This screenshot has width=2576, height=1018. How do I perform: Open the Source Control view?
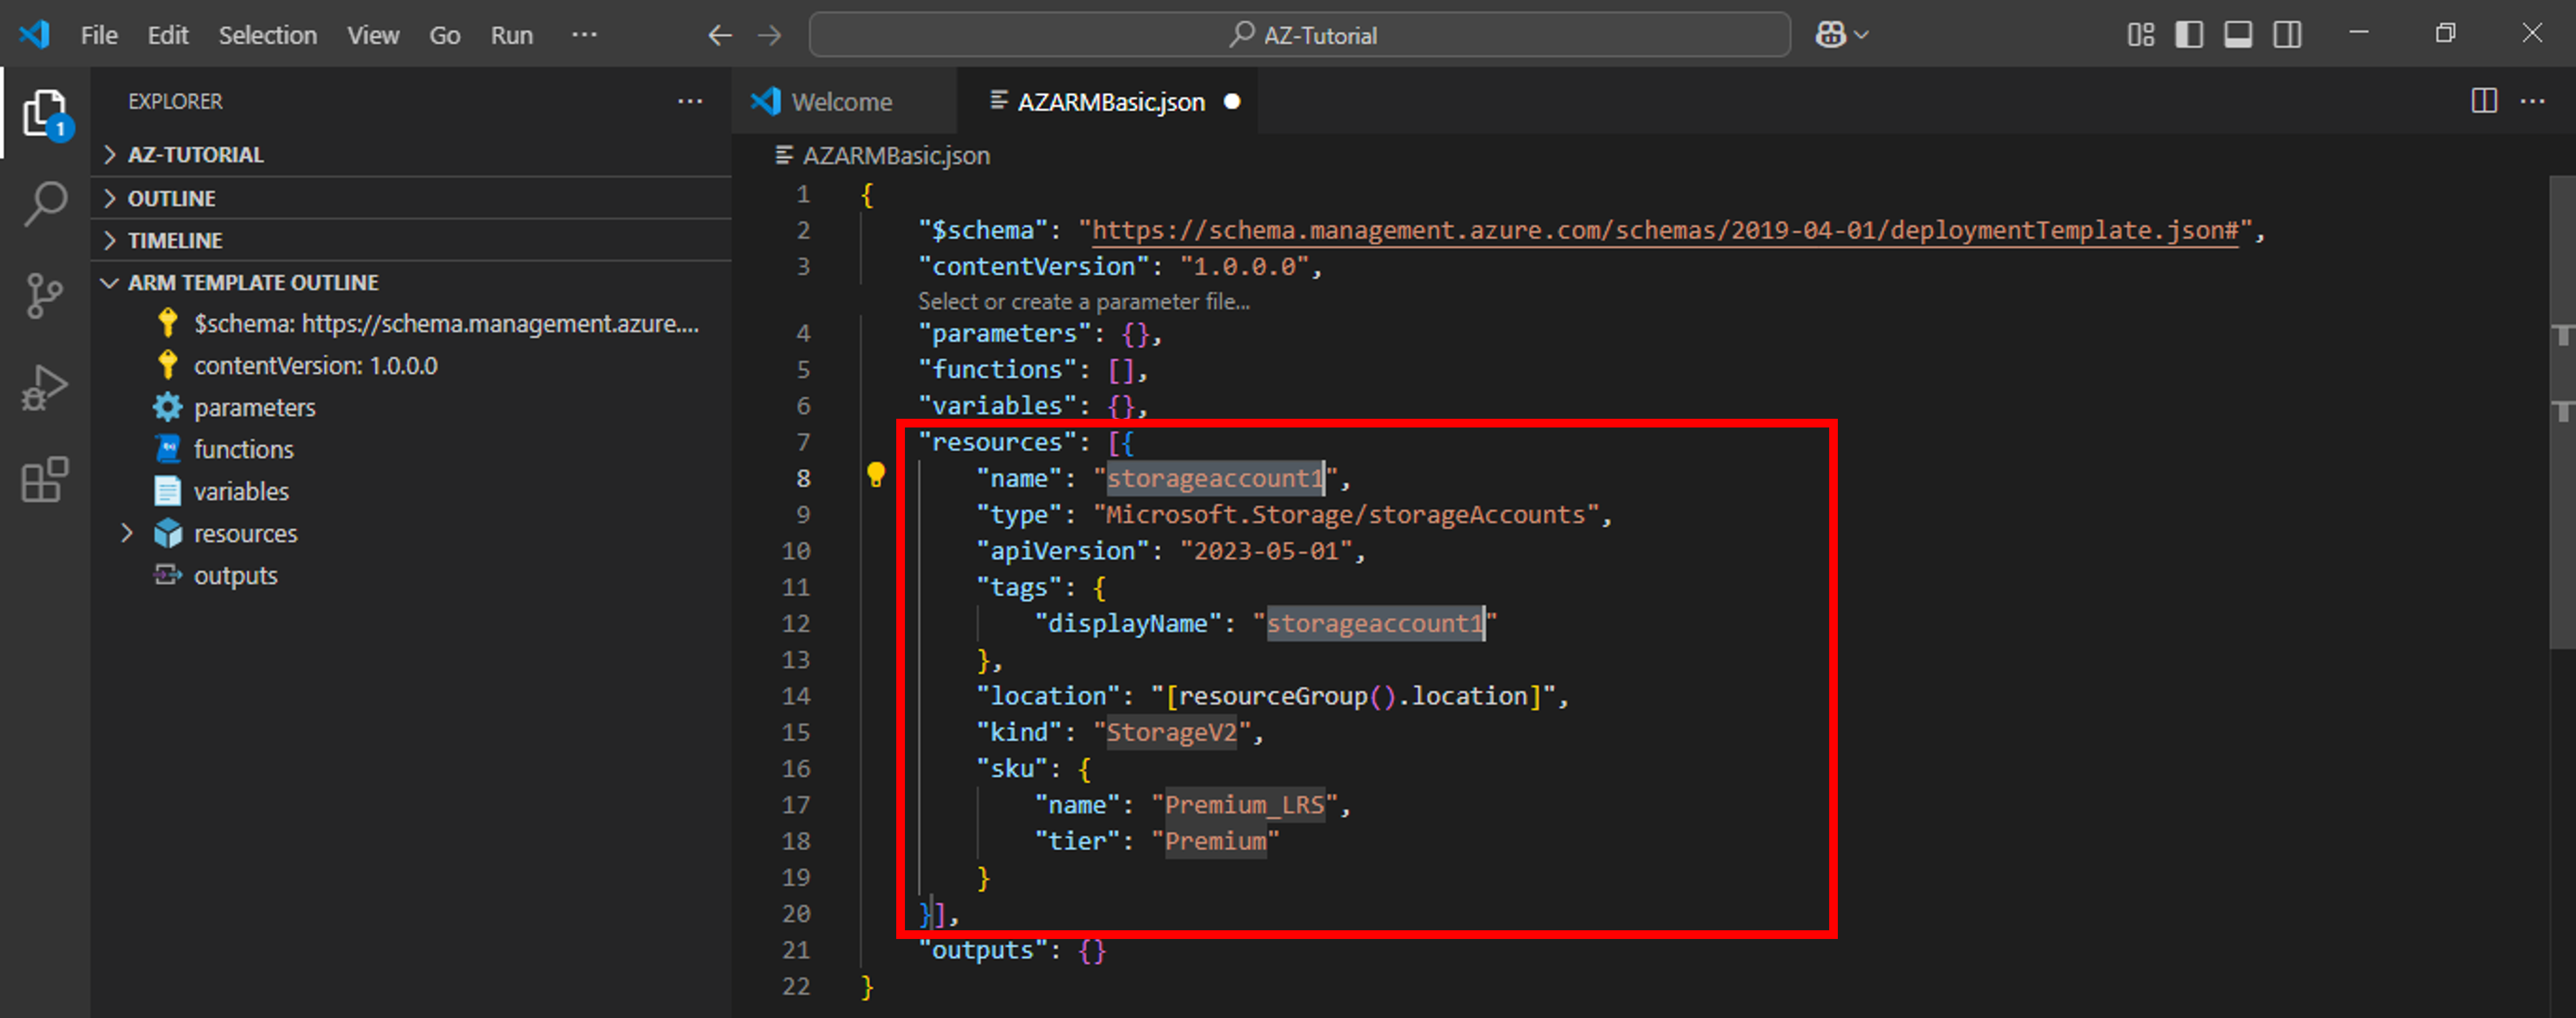(45, 295)
